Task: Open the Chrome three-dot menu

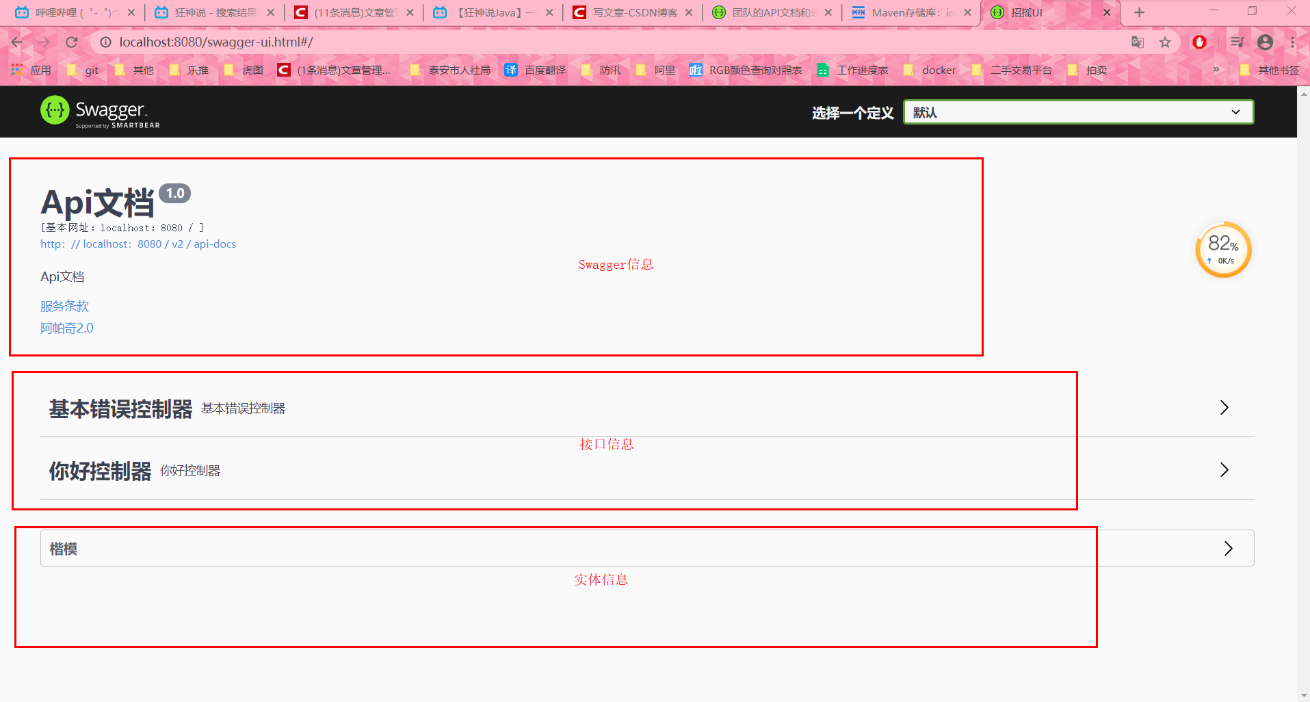Action: tap(1292, 42)
